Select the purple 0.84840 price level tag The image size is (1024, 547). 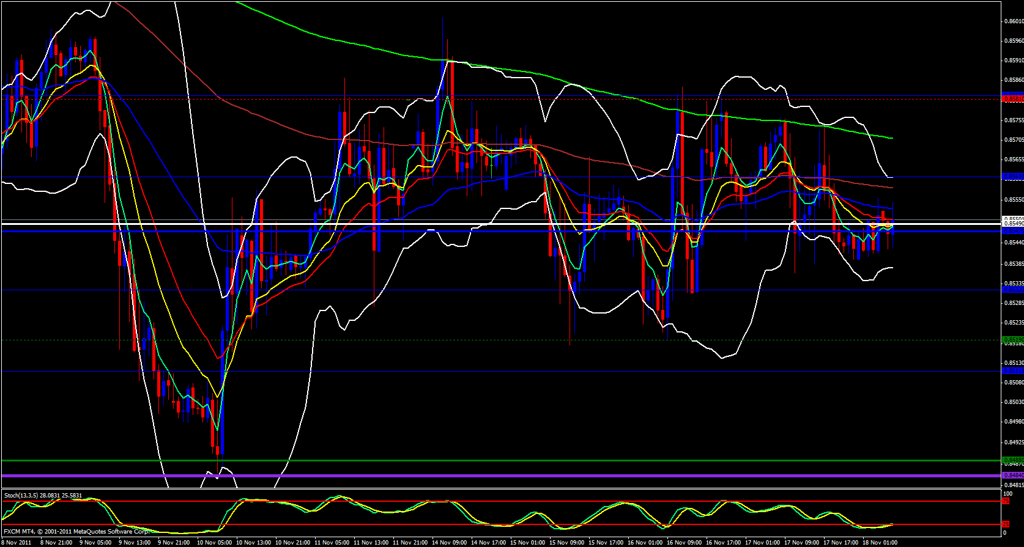coord(1014,475)
